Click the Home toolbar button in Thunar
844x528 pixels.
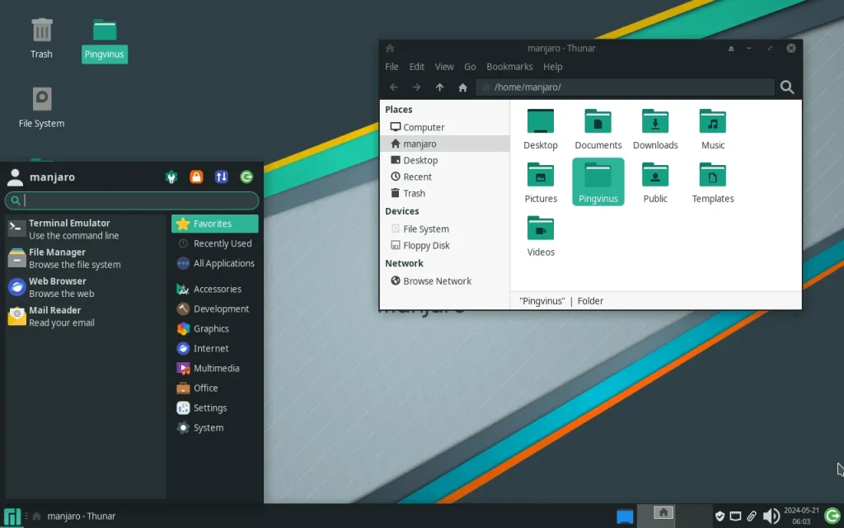pos(463,87)
